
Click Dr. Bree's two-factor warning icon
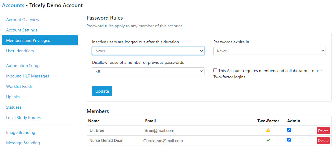pyautogui.click(x=268, y=130)
